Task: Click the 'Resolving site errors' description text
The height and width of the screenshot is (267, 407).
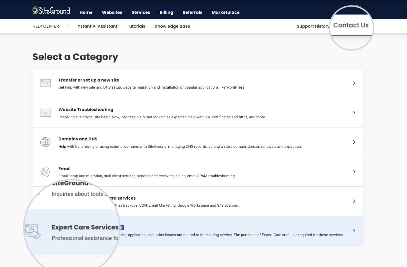Action: [x=162, y=117]
